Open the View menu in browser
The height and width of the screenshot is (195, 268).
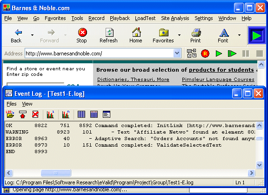click(22, 18)
